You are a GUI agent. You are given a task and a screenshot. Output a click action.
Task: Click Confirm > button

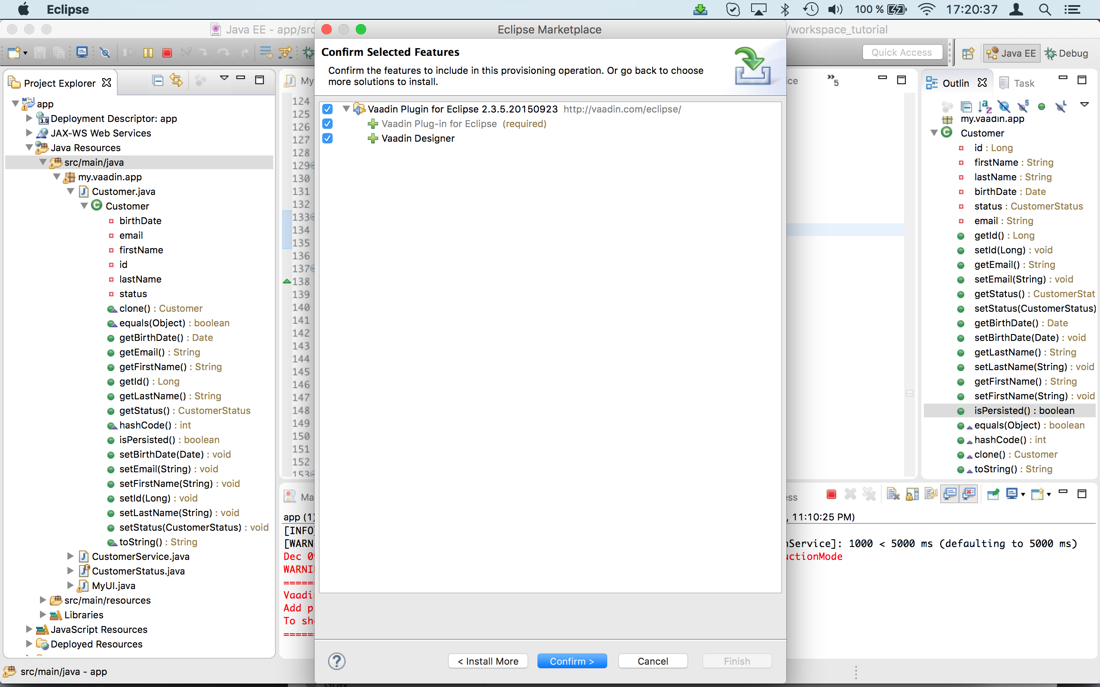coord(572,661)
